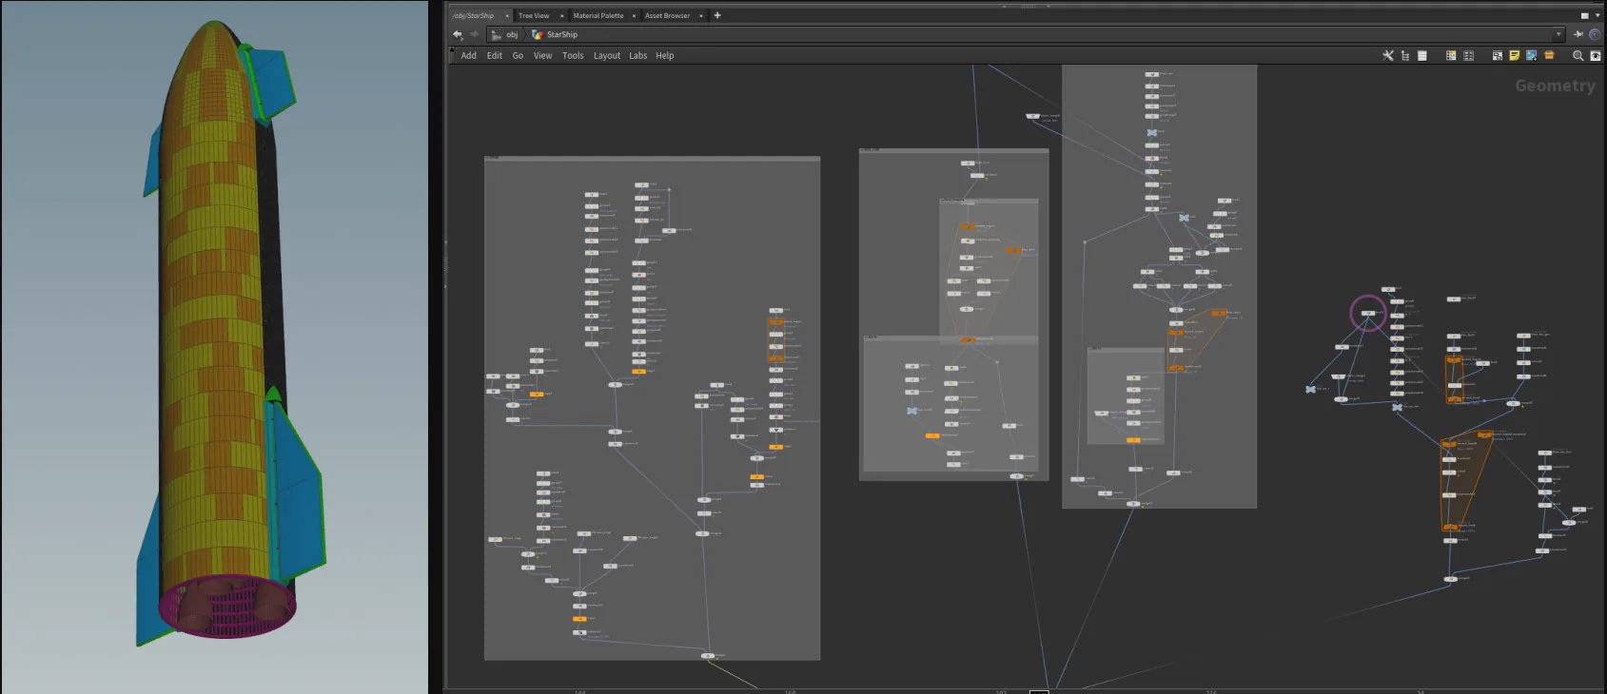Open the Tools menu
This screenshot has width=1607, height=694.
click(573, 55)
